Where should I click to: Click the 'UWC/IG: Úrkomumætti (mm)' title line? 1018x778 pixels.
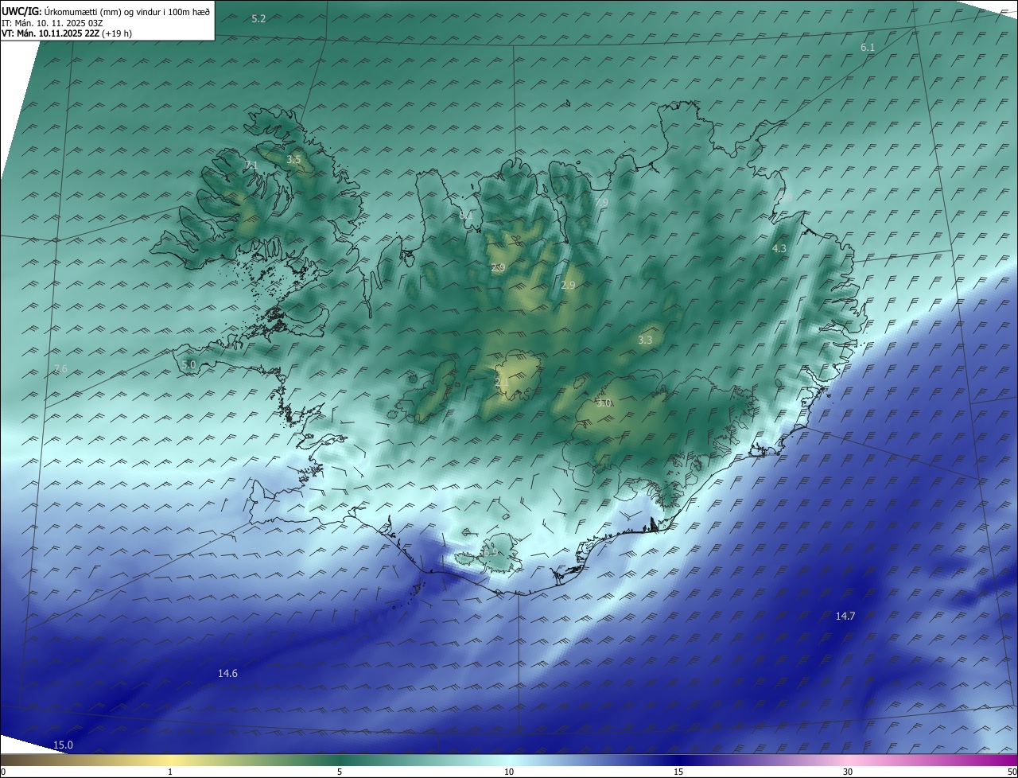click(x=106, y=12)
